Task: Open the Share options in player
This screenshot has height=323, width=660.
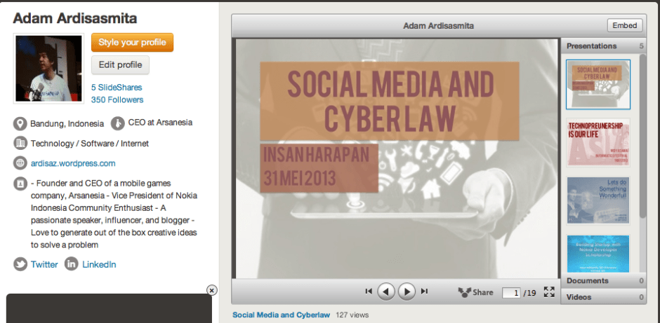Action: 476,292
